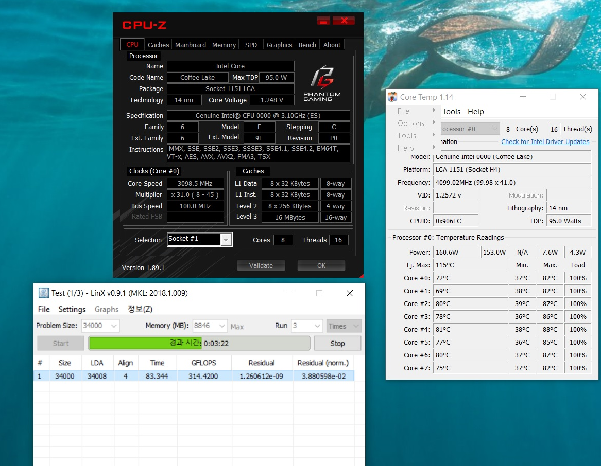Expand the Problem Size dropdown in LinX

114,326
